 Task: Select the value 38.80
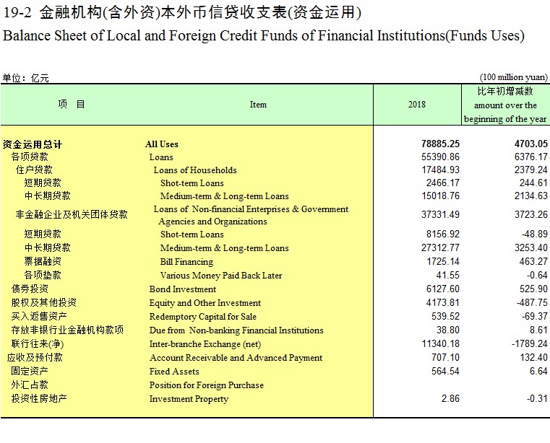(447, 330)
